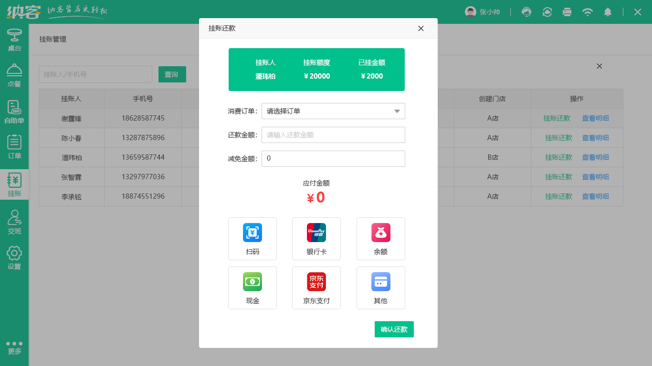Click the 还款金额 repayment amount input field
652x366 pixels.
click(333, 135)
